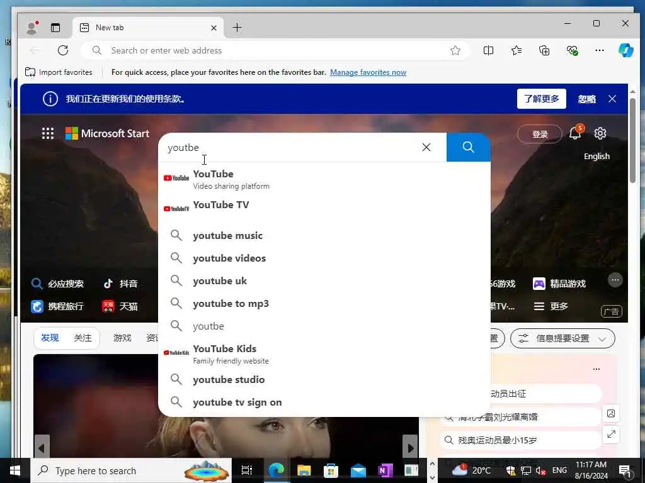Go to next news carousel slide
The image size is (645, 483).
tap(410, 448)
